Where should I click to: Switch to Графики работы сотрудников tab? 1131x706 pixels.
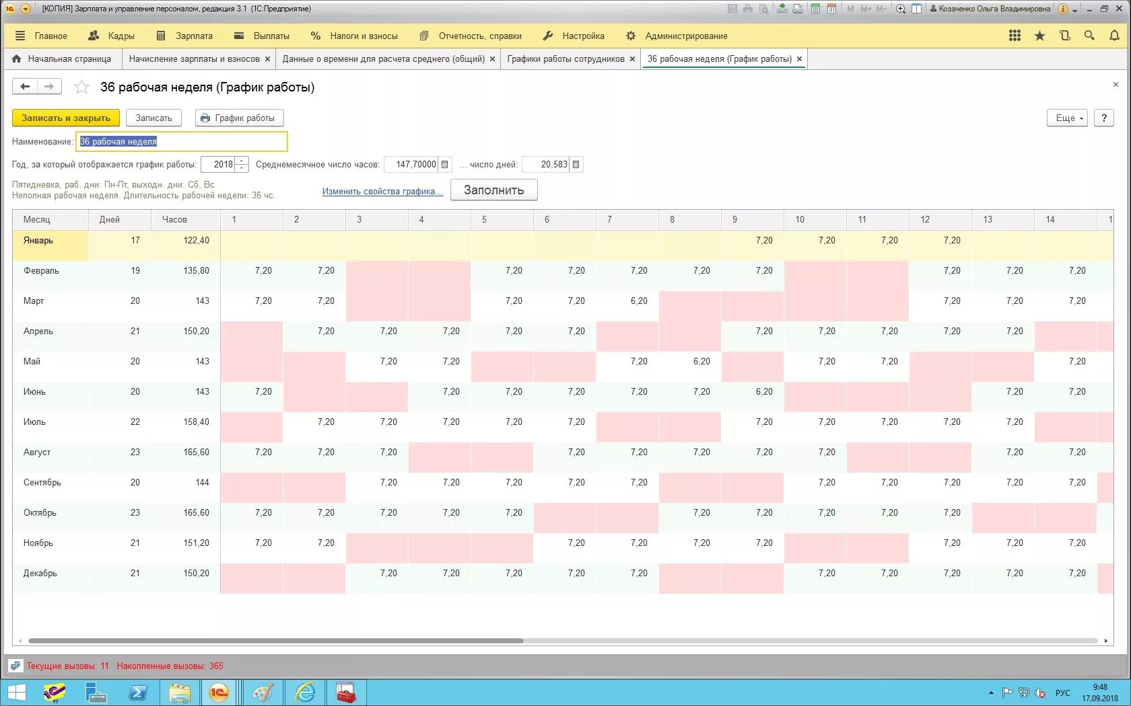(565, 59)
